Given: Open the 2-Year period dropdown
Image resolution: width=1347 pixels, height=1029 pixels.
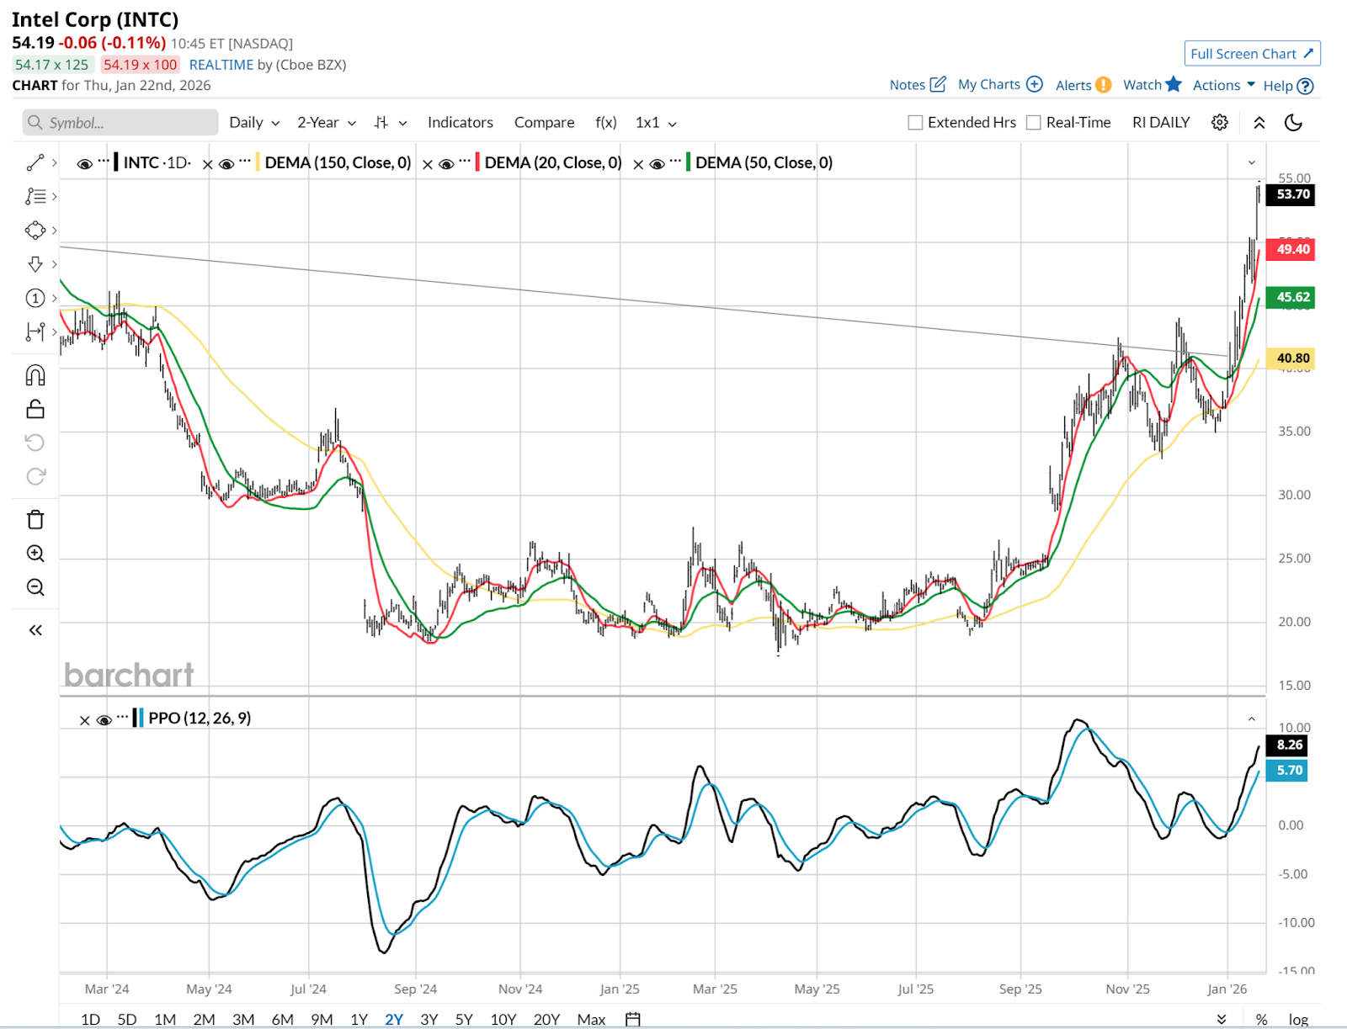Looking at the screenshot, I should [326, 123].
